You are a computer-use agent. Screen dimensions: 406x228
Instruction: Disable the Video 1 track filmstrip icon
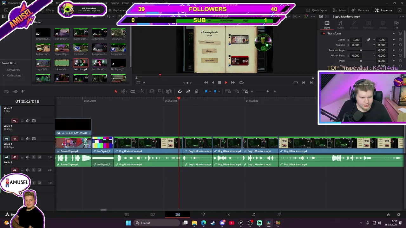[34, 139]
